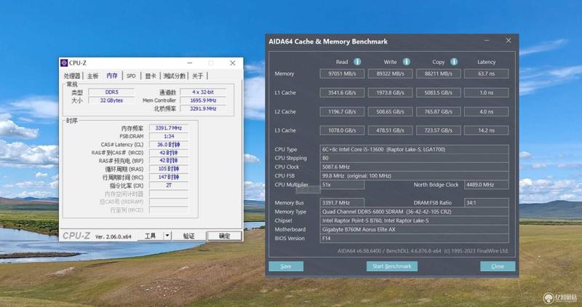
Task: Open the SPD tab in CPU-Z
Action: [131, 76]
